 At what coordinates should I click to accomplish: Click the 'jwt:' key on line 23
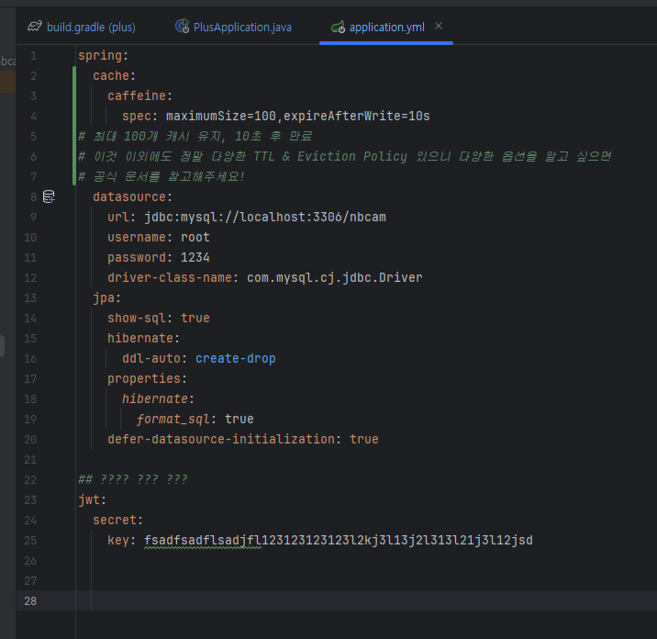(x=92, y=499)
